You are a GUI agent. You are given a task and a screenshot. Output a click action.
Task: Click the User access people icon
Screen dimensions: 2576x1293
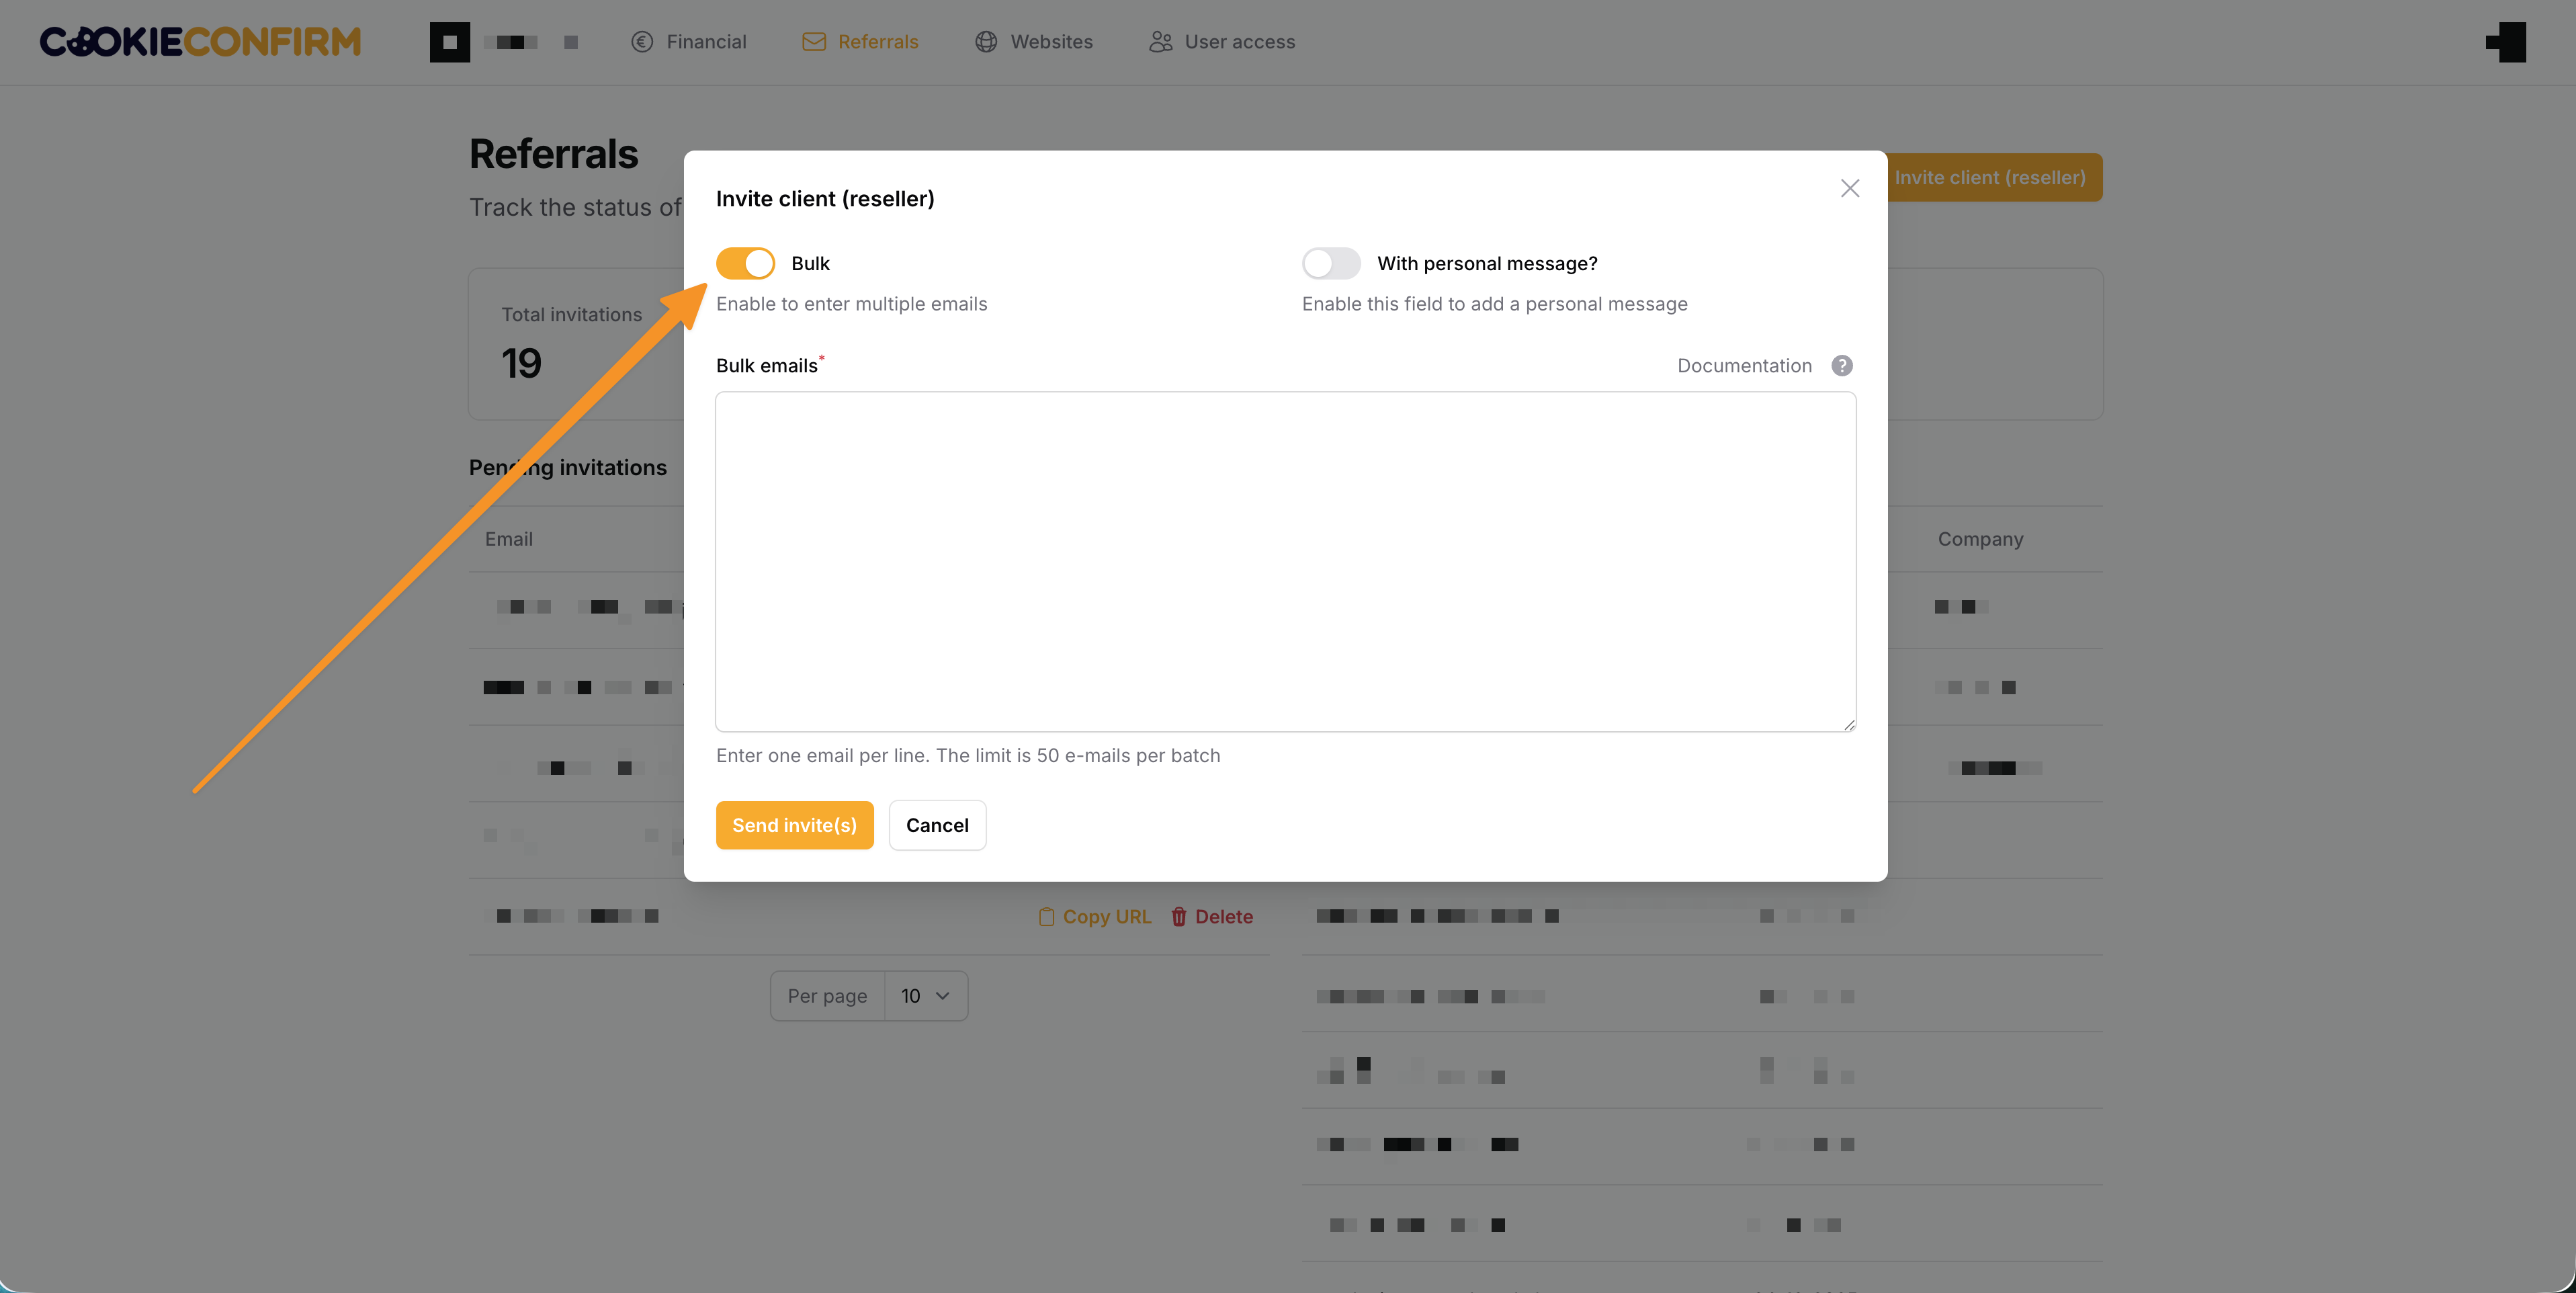1160,42
